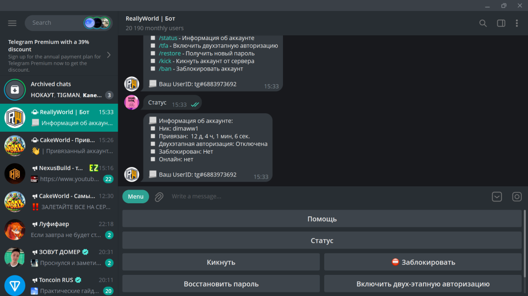528x296 pixels.
Task: Open the bot command keyboard square icon
Action: pos(517,196)
